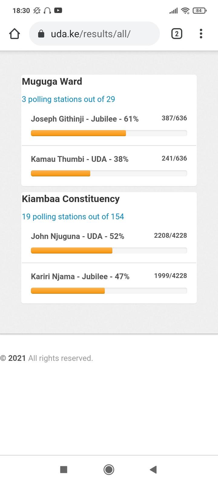218x484 pixels.
Task: Tap the Android back navigation button
Action: click(153, 469)
